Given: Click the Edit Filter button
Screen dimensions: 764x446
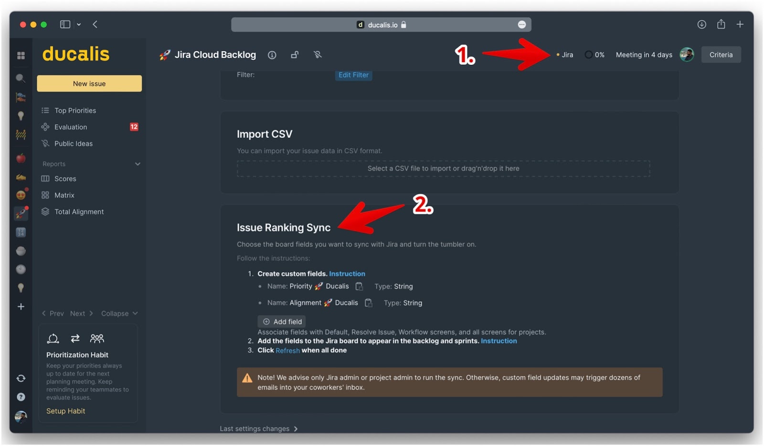Looking at the screenshot, I should [x=353, y=75].
